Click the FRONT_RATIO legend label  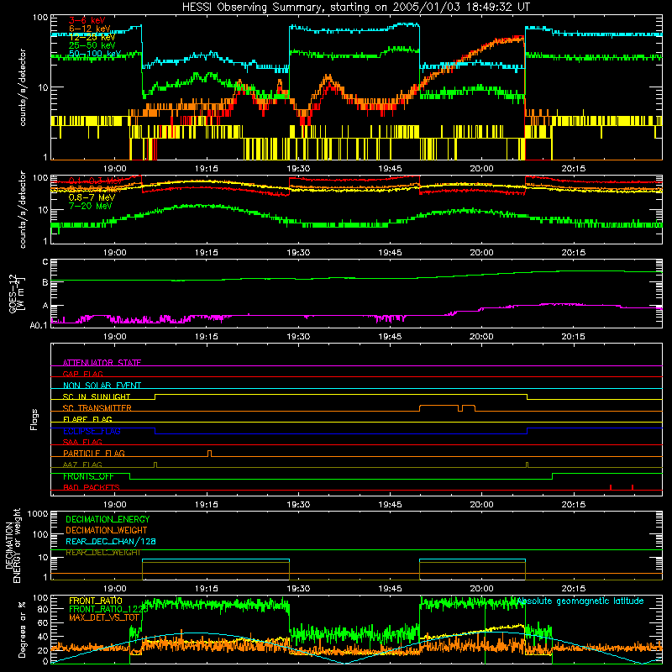[x=96, y=601]
